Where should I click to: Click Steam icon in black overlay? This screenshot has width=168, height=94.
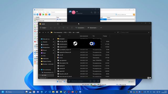(75, 44)
